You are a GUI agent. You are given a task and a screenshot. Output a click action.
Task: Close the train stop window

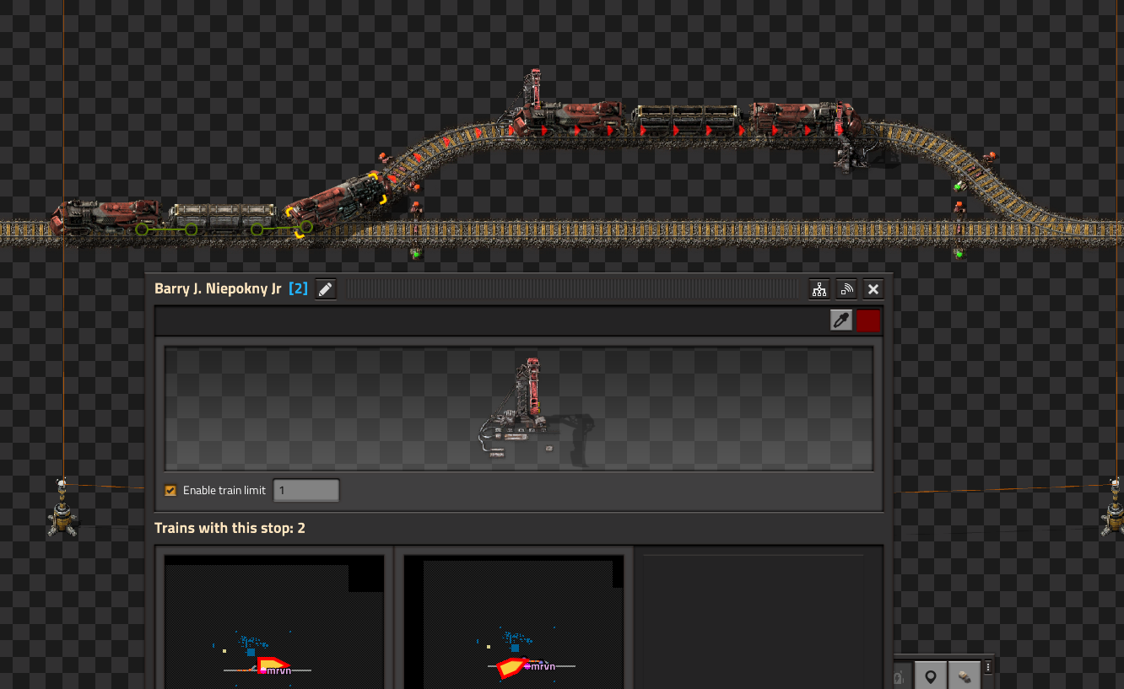pos(873,289)
